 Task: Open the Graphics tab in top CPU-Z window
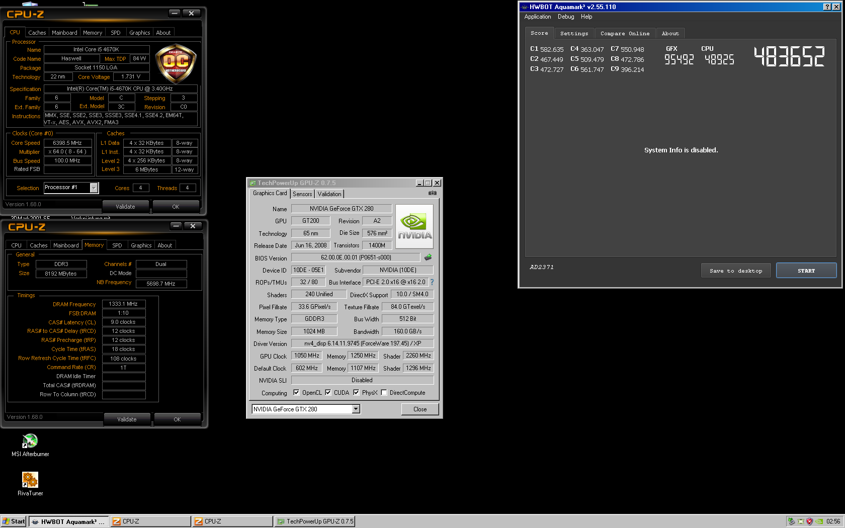click(x=140, y=33)
